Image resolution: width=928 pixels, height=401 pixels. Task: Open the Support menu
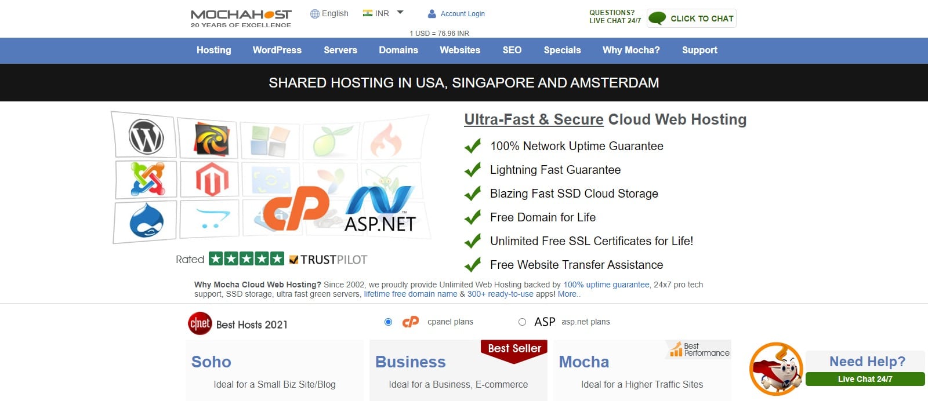(x=699, y=50)
